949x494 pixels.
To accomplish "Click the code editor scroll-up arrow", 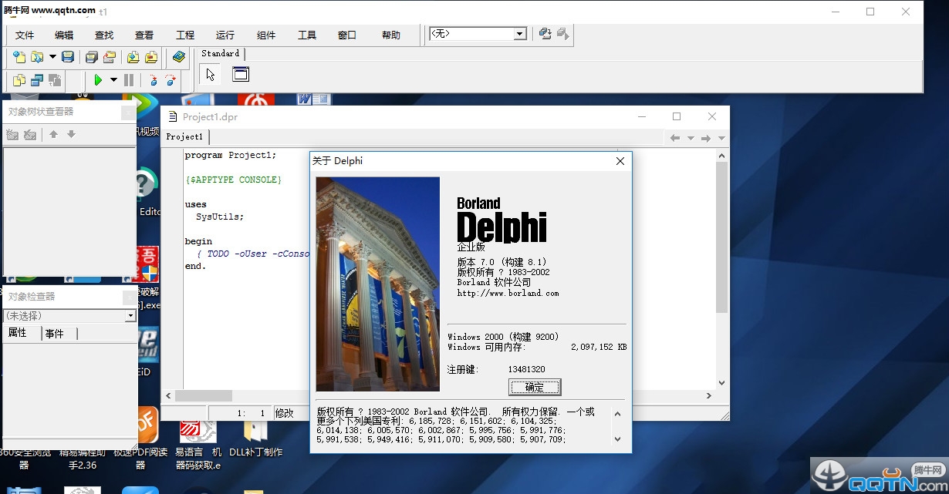I will [722, 156].
